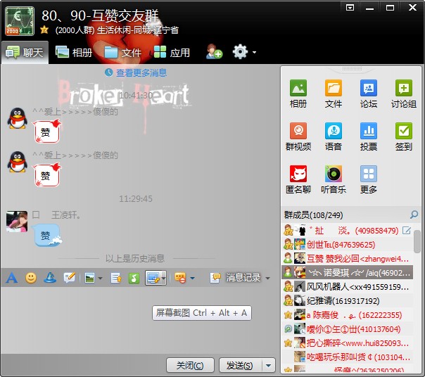Select member 嗳价①生①世(410137604)
Image resolution: width=425 pixels, height=377 pixels.
[348, 329]
